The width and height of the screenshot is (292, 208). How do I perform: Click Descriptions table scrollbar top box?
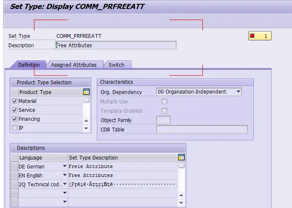point(182,165)
